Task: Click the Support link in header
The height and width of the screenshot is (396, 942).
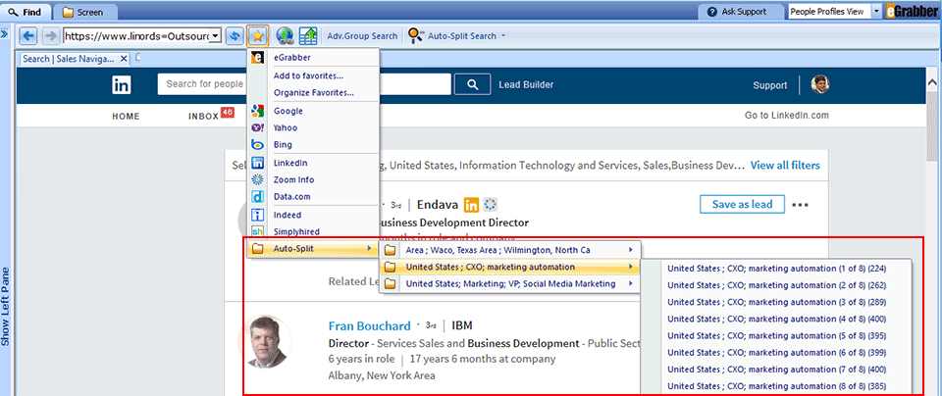Action: pyautogui.click(x=770, y=85)
